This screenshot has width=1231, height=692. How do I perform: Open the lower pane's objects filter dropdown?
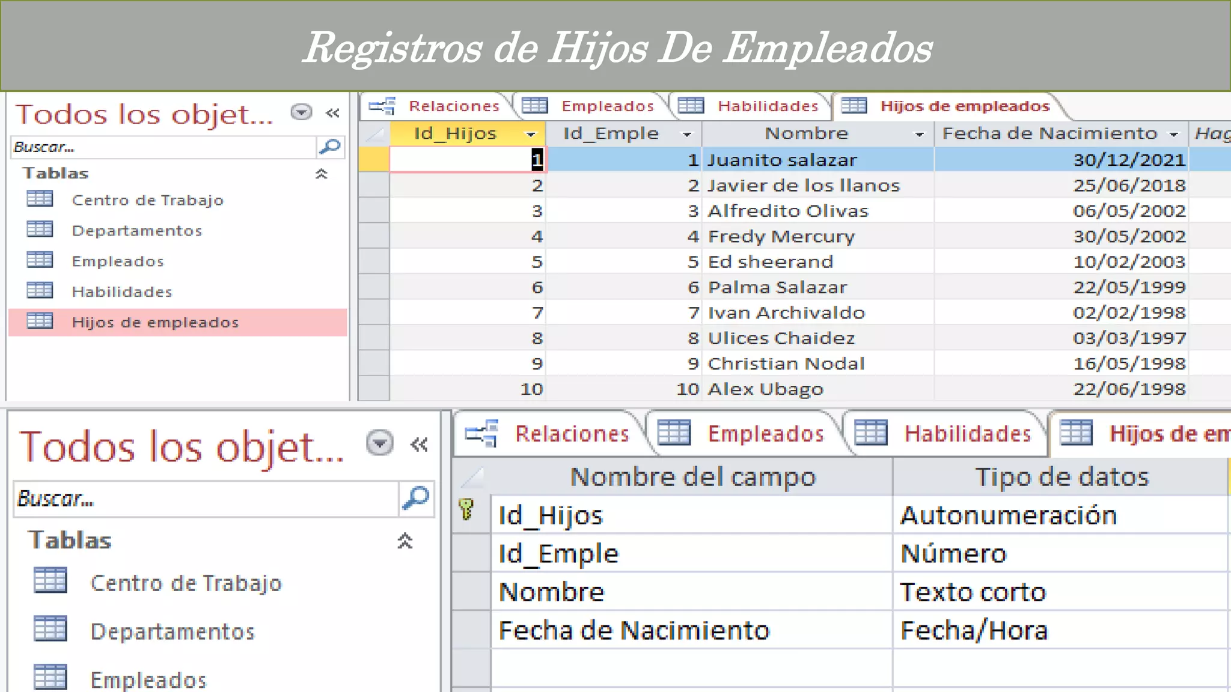tap(380, 443)
